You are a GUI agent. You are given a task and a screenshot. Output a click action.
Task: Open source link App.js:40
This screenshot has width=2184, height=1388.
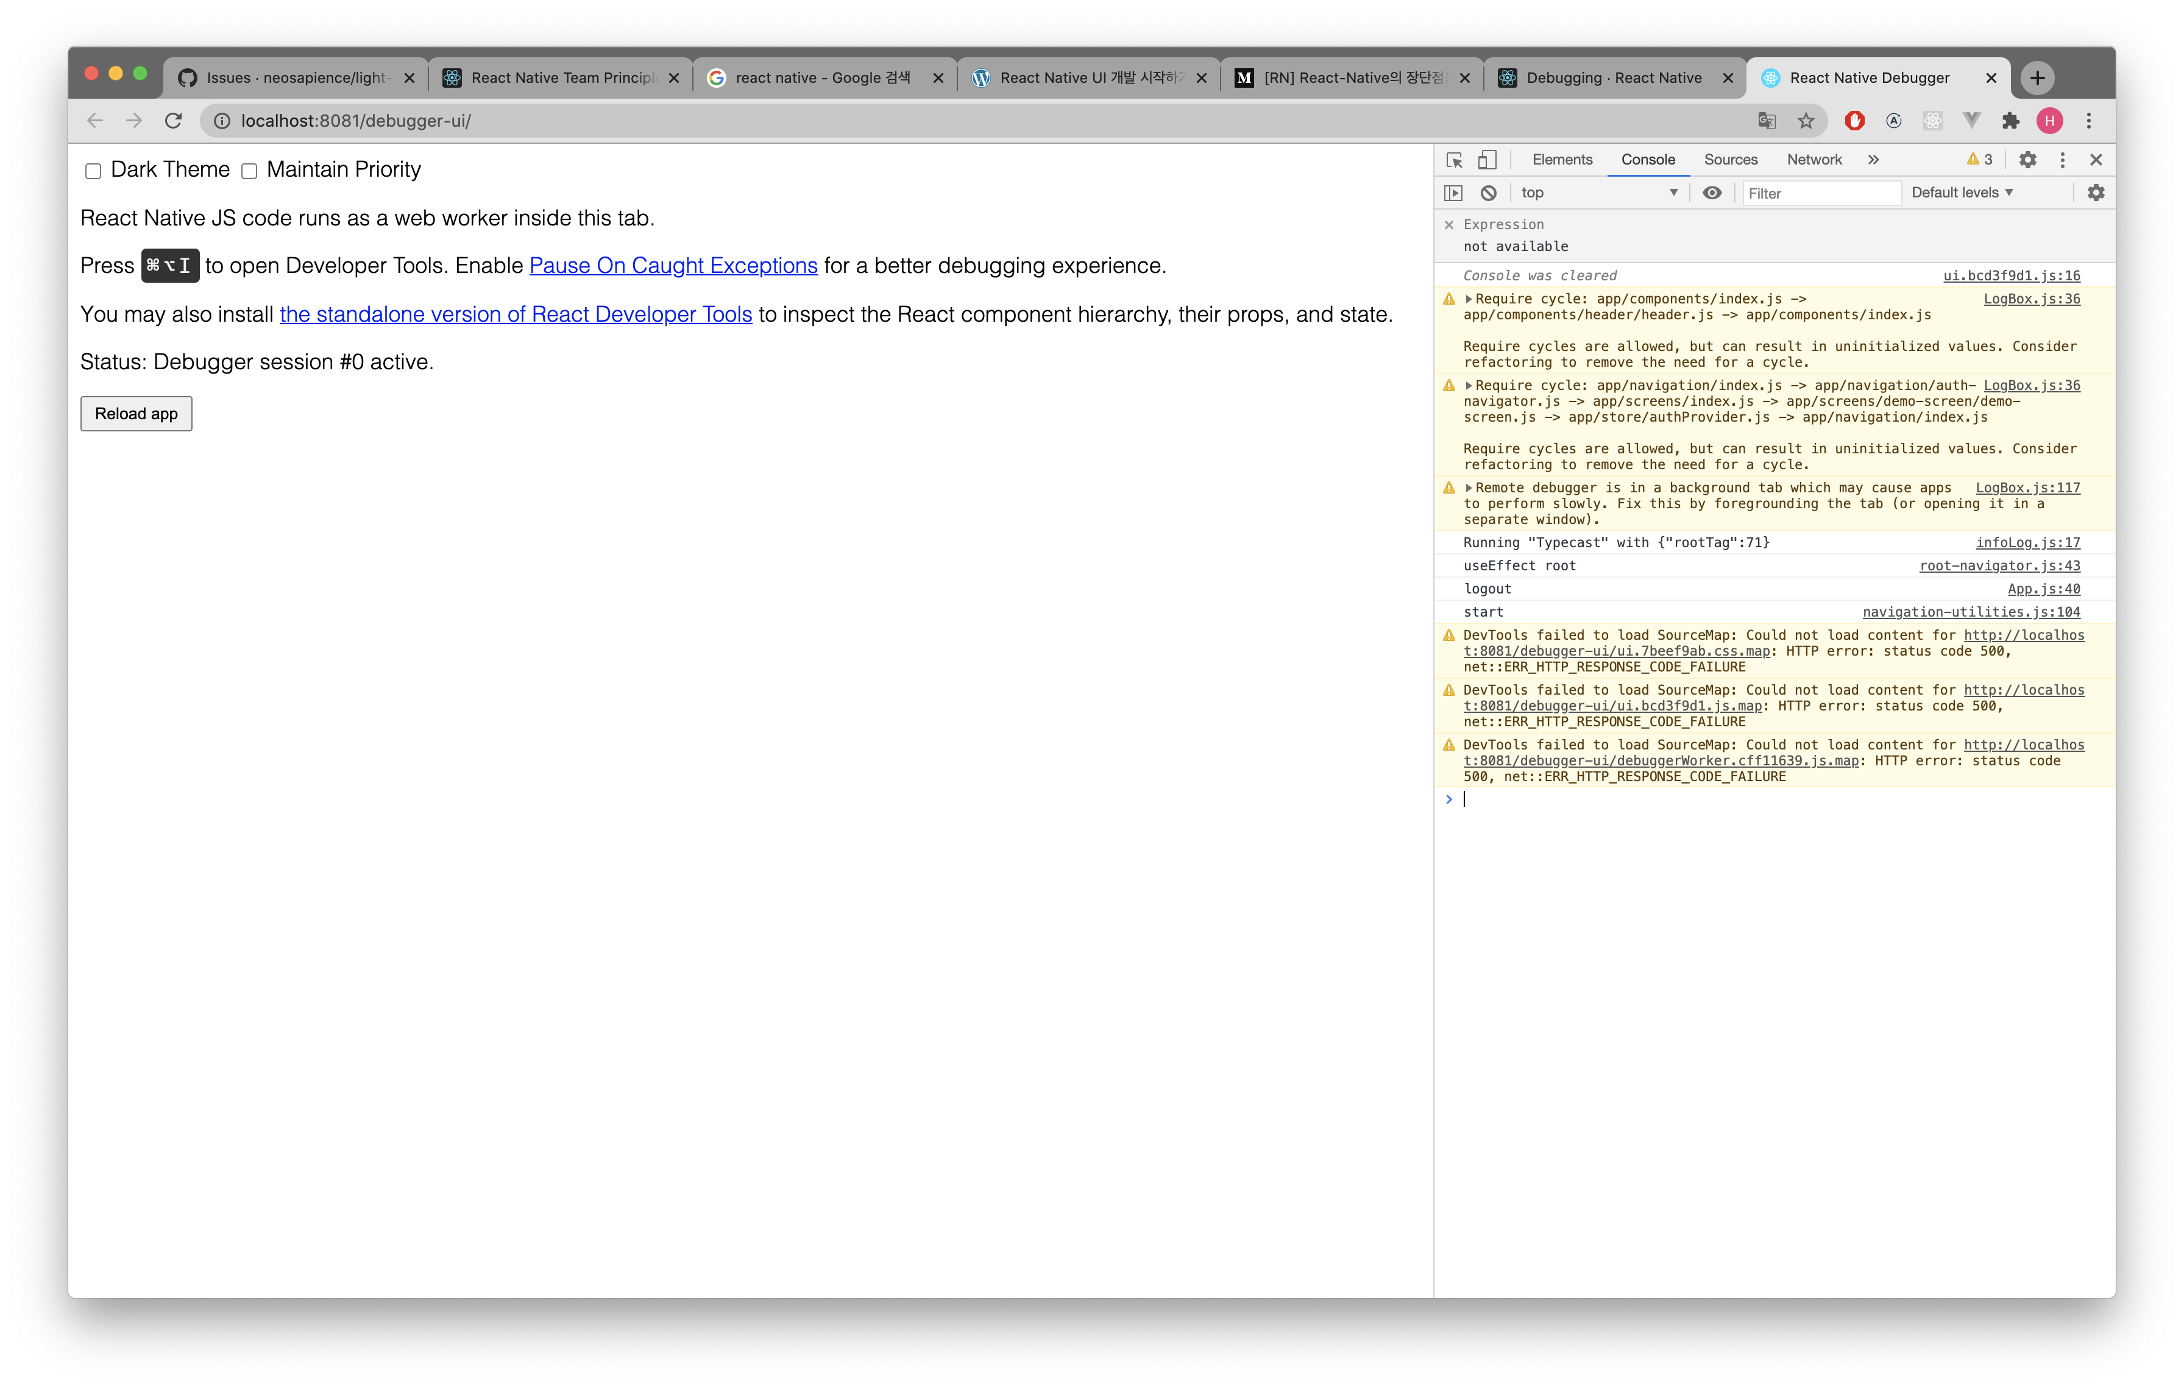tap(2044, 589)
